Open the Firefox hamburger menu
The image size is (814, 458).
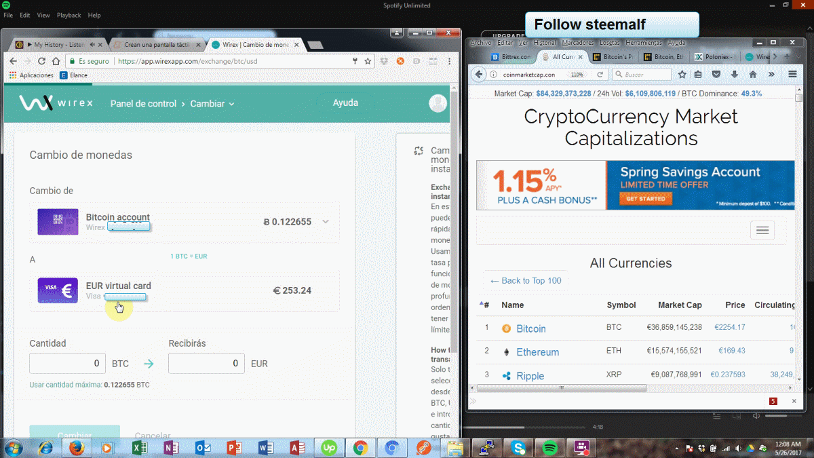pos(792,75)
